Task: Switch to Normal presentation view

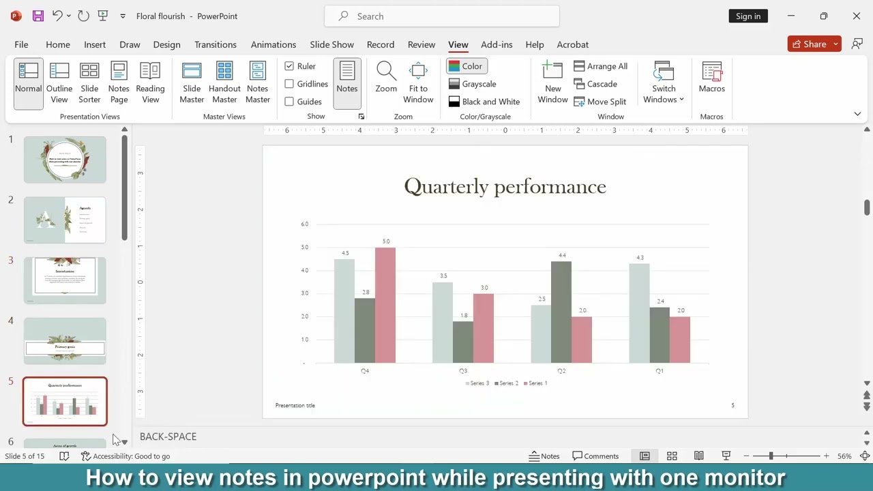Action: point(28,83)
